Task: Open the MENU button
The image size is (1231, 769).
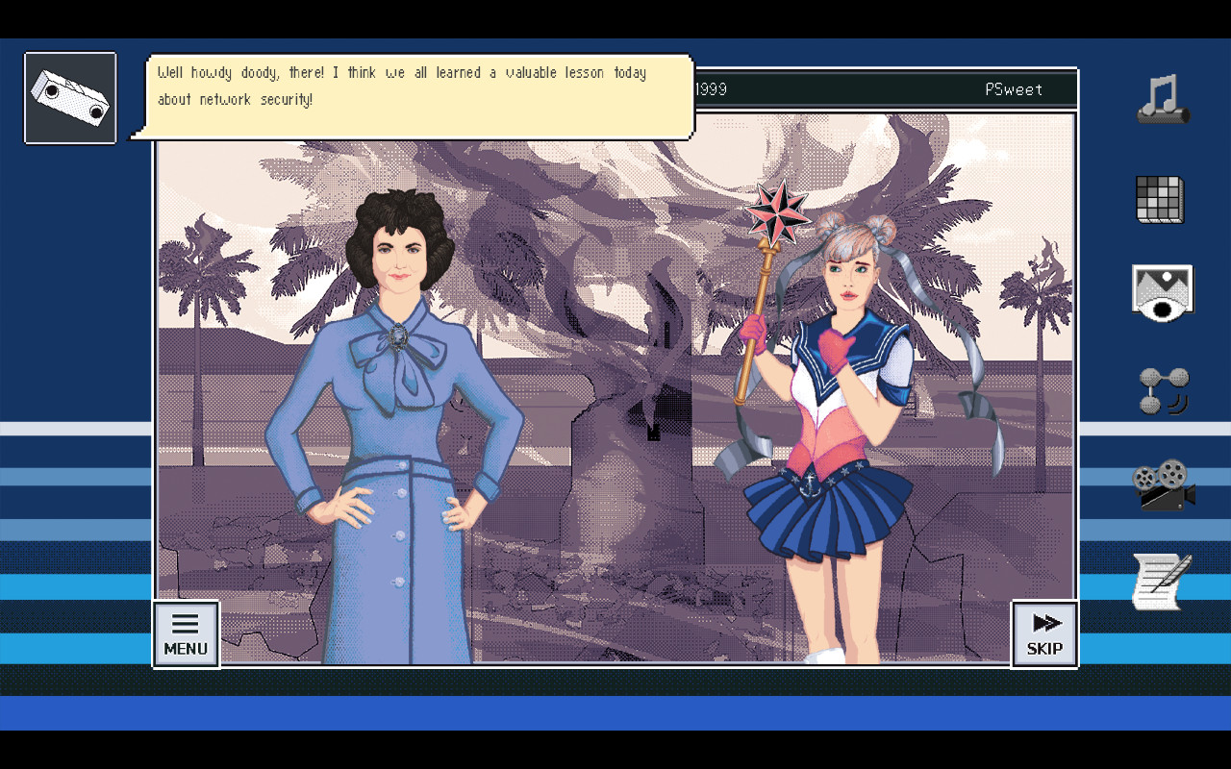Action: [x=186, y=634]
